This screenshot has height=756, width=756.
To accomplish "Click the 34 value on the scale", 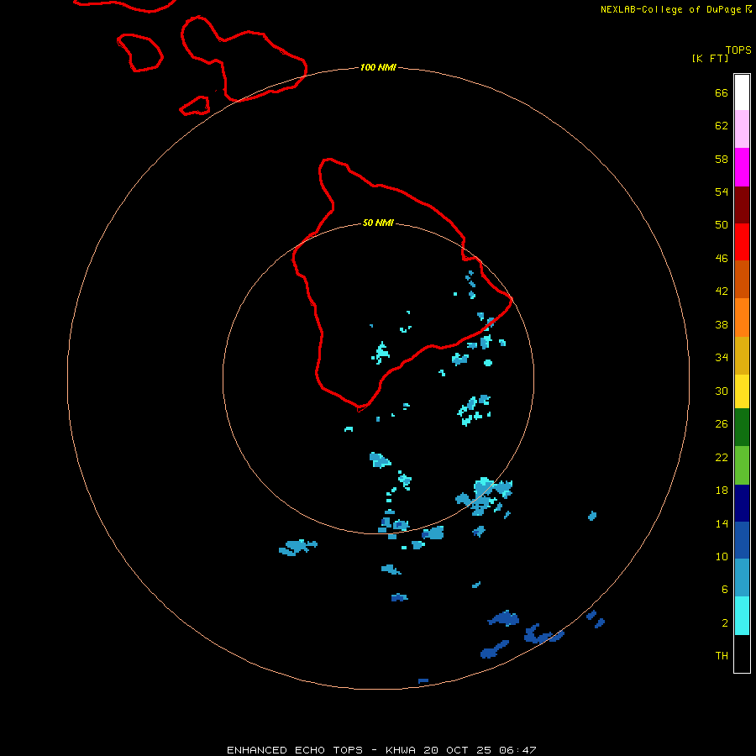I will pyautogui.click(x=722, y=357).
